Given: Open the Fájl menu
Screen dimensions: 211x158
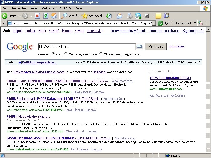Looking at the screenshot, I should pyautogui.click(x=5, y=8).
